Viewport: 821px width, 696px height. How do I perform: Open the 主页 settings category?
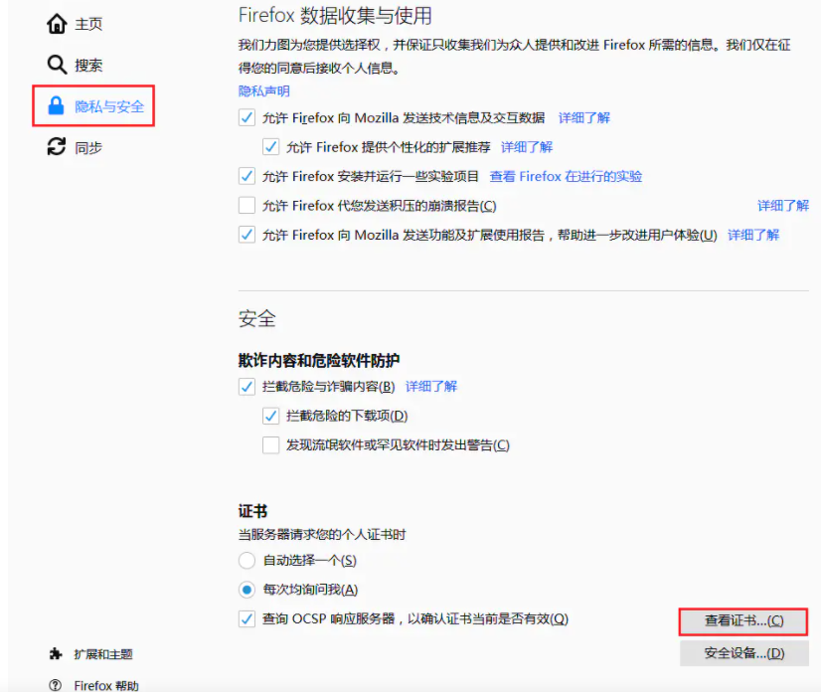[x=88, y=24]
